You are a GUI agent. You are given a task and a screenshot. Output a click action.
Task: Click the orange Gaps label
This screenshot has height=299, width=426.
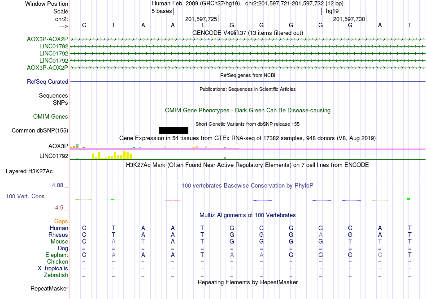[x=61, y=222]
